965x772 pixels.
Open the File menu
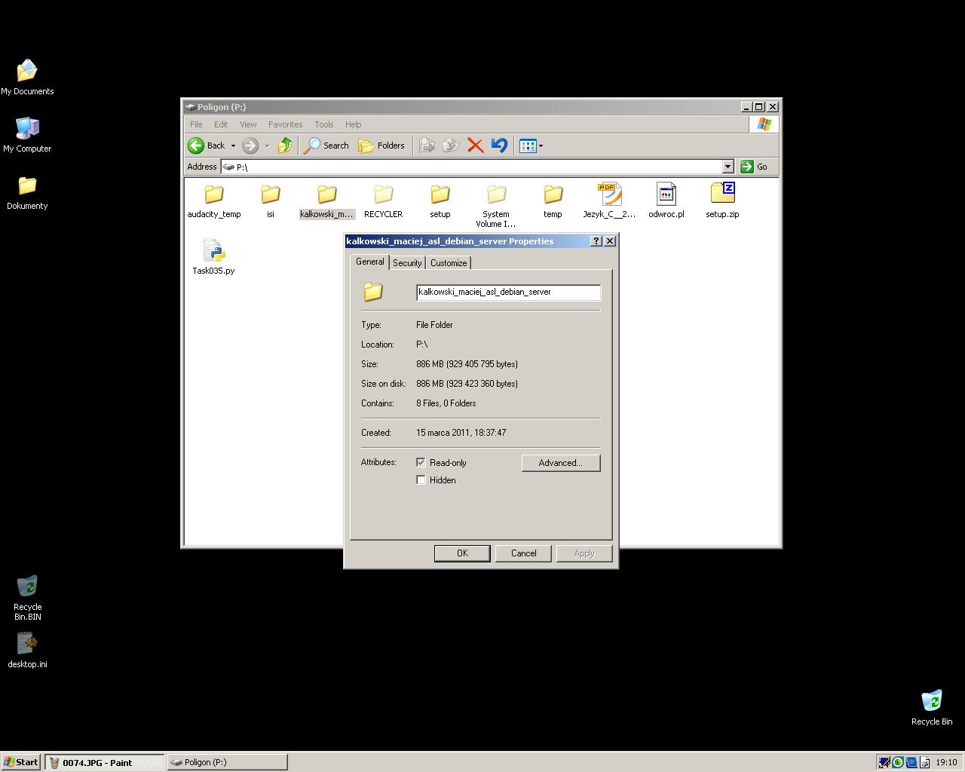click(196, 124)
